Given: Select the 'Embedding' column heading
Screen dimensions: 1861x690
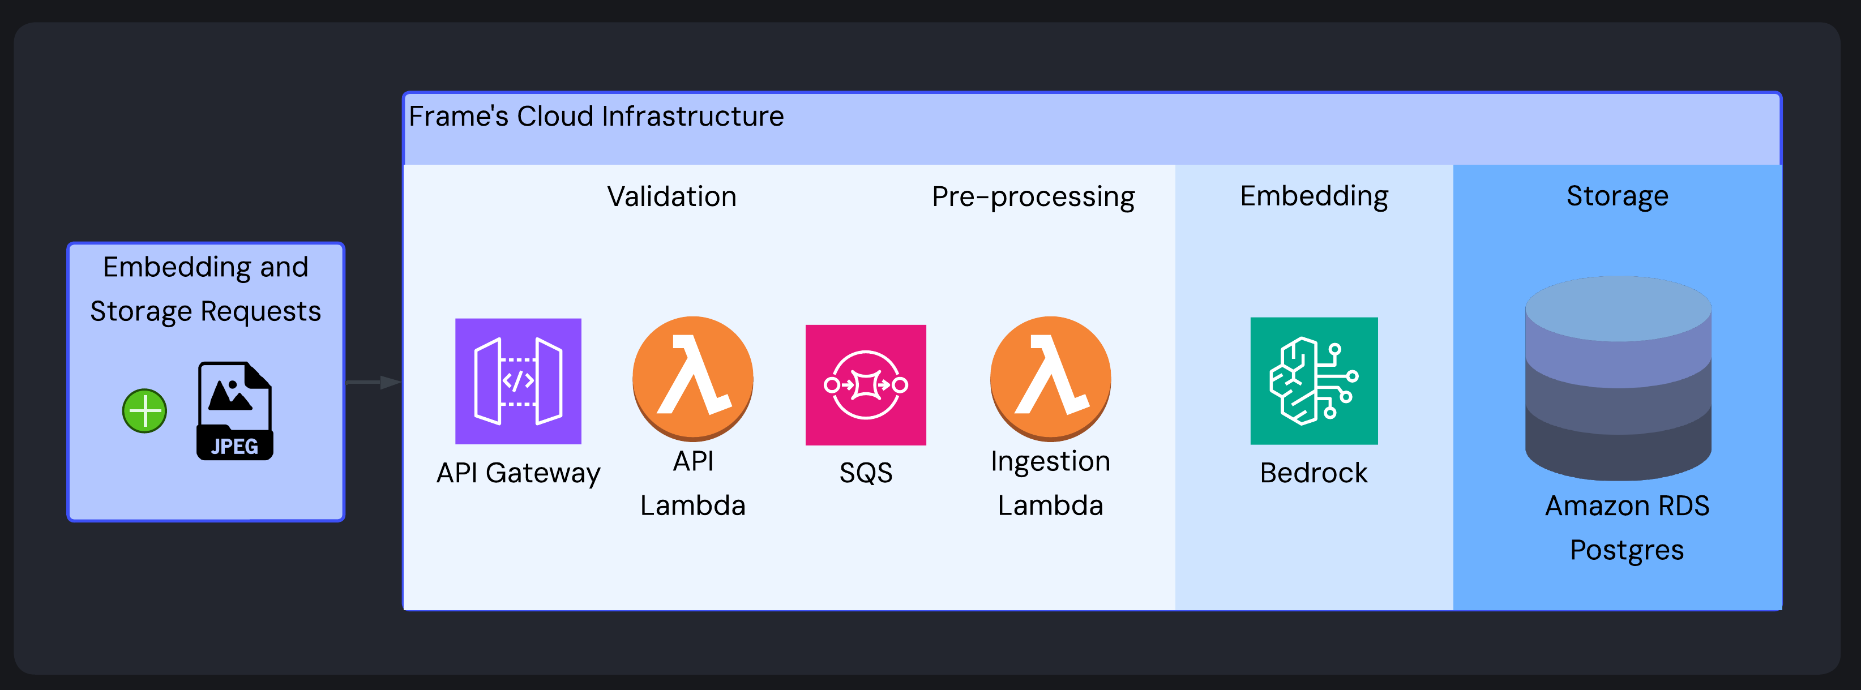Looking at the screenshot, I should click(1314, 196).
